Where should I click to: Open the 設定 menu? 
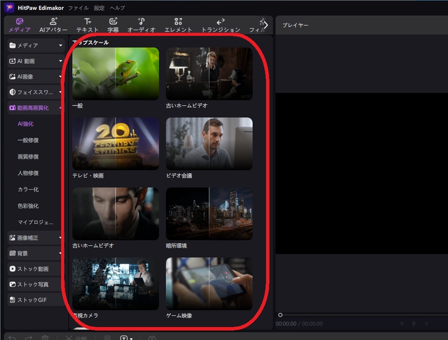[x=99, y=8]
